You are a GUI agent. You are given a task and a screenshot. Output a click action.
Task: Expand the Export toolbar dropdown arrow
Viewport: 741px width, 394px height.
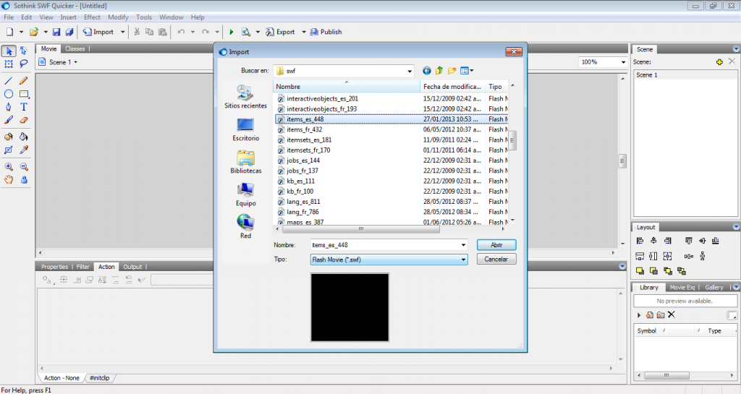(303, 32)
